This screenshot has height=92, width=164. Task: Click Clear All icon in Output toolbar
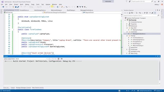[x=58, y=59]
